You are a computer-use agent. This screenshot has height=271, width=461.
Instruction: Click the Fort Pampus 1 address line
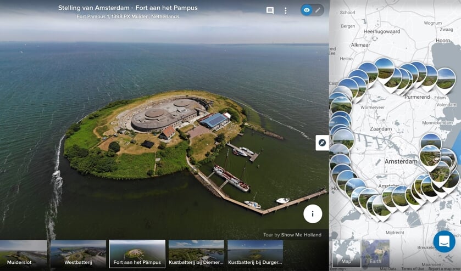click(x=128, y=16)
